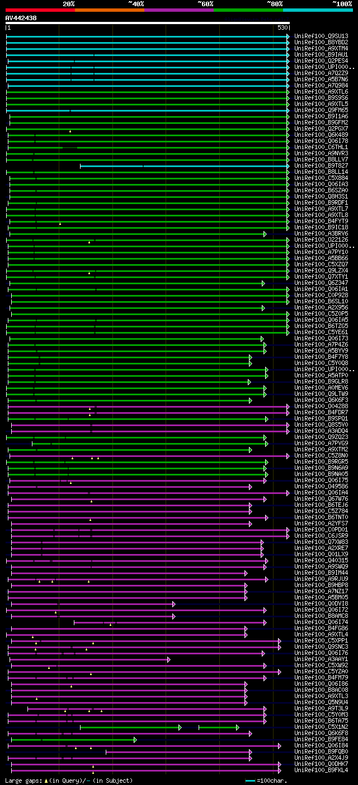Select UniRef100_A9T3L9 entry

(x=321, y=708)
